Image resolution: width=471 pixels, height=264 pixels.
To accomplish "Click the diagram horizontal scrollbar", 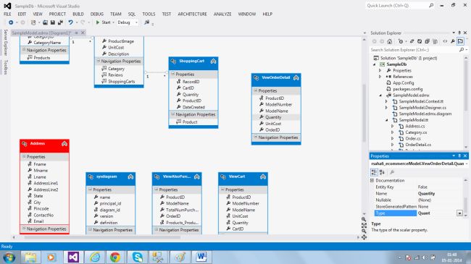I will pyautogui.click(x=102, y=237).
